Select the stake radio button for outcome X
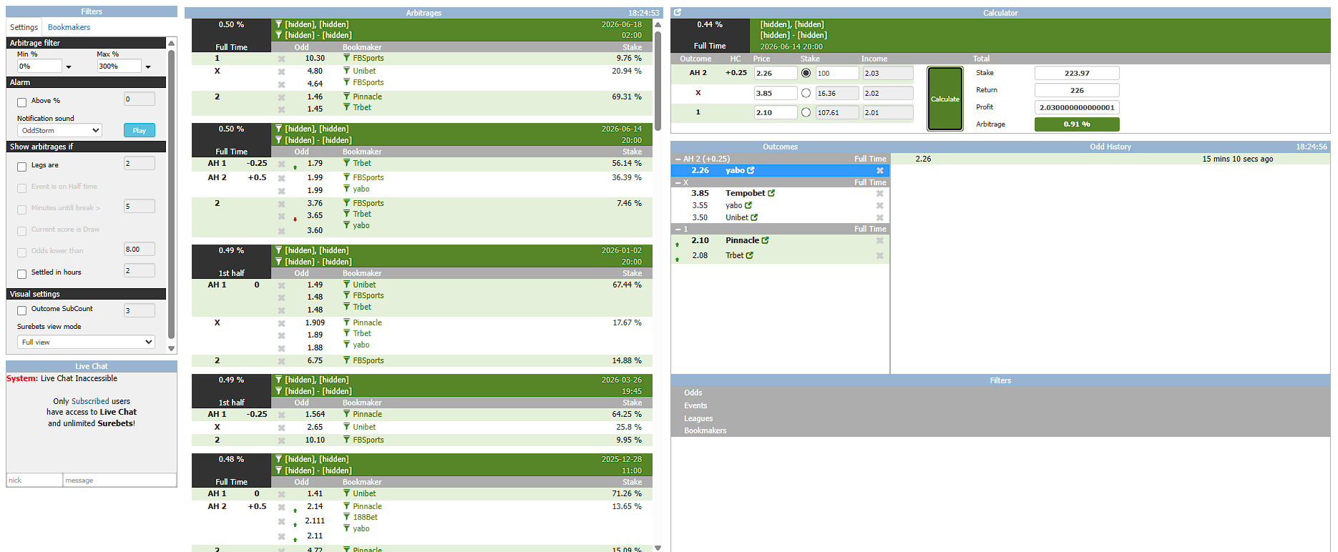The height and width of the screenshot is (552, 1338). [x=806, y=93]
